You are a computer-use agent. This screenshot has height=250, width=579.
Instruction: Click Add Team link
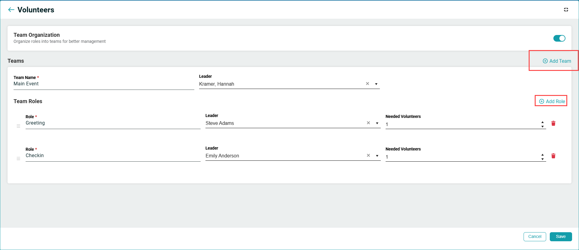click(x=557, y=61)
